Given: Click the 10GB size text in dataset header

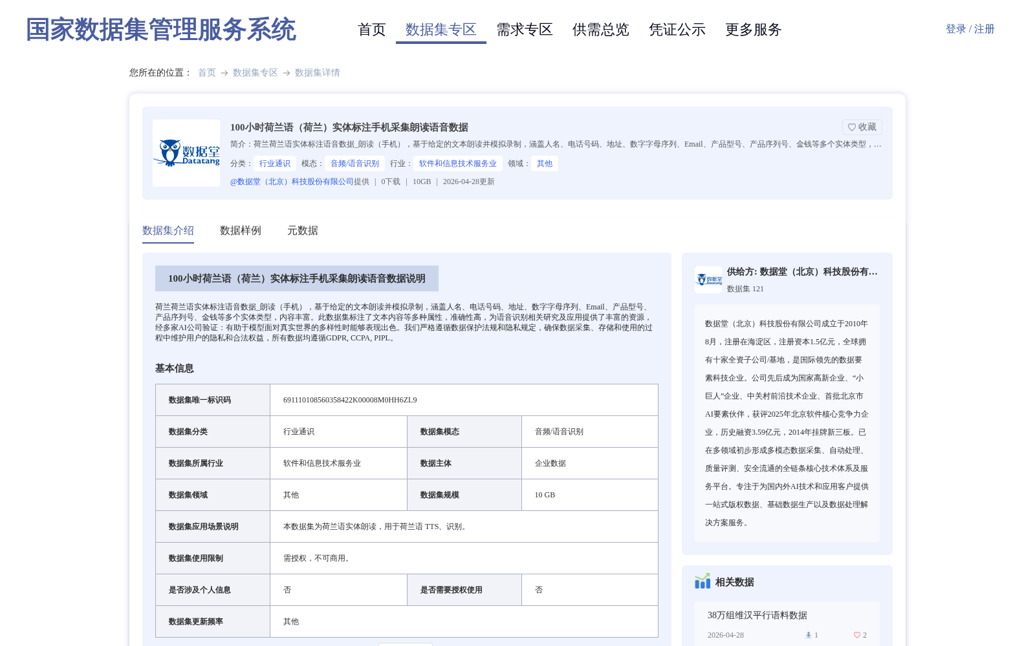Looking at the screenshot, I should (x=422, y=182).
